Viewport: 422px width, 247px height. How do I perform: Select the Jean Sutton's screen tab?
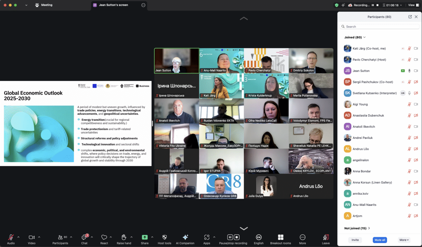point(113,5)
